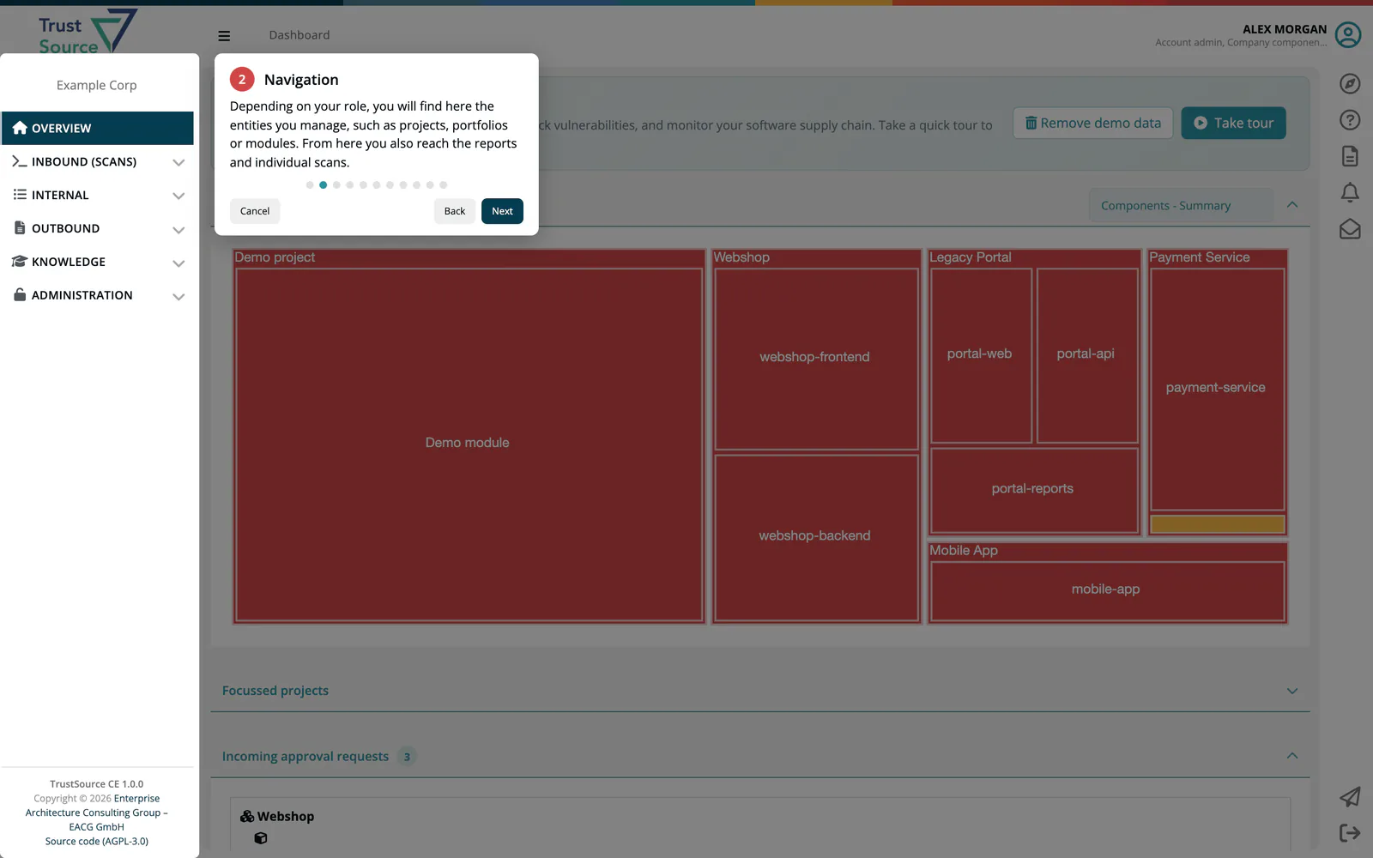
Task: Go Back in the Navigation tour
Action: 455,211
